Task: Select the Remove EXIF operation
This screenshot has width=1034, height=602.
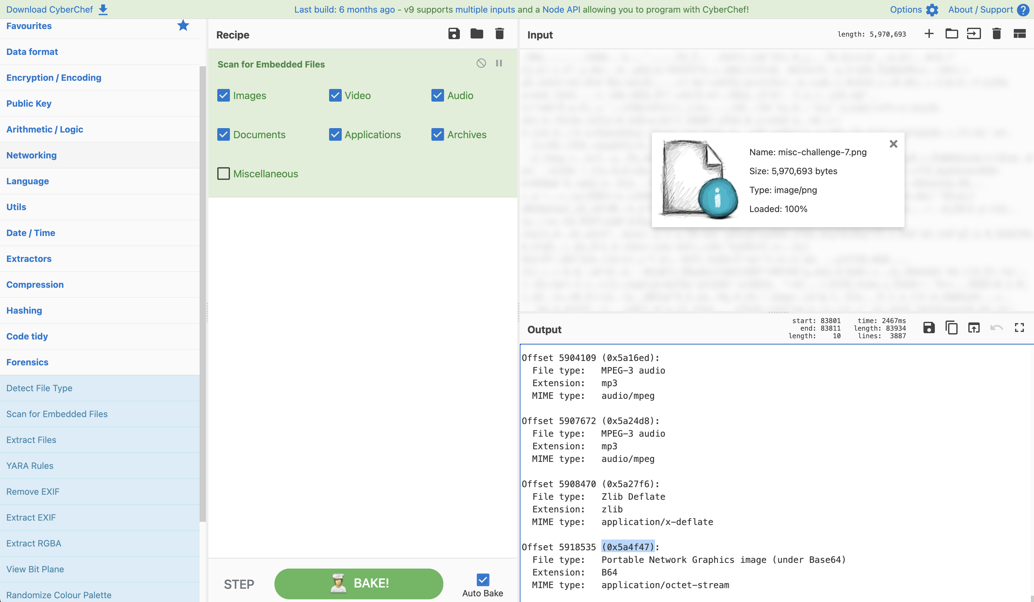Action: 100,491
